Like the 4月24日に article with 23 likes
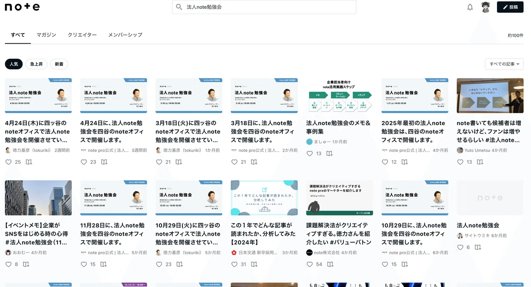 pos(84,162)
